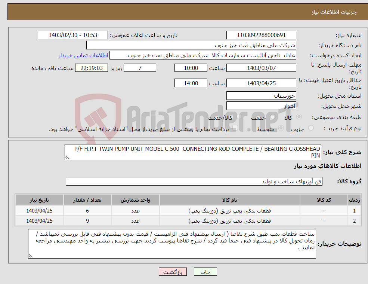Open اطلاعات تماس خریدار link
Screen dimensions: 368x284
click(x=83, y=55)
